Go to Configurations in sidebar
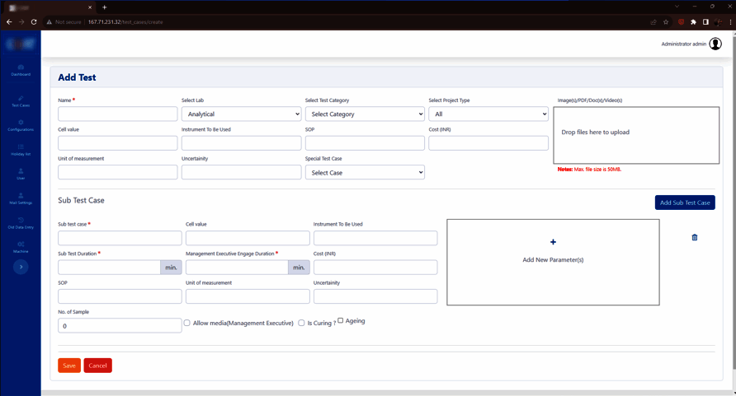Screen dimensions: 736x396 (x=21, y=125)
